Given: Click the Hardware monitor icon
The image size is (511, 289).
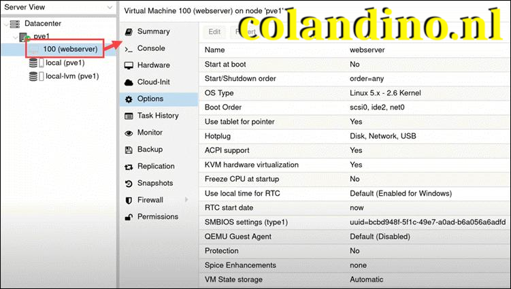Looking at the screenshot, I should click(x=129, y=65).
